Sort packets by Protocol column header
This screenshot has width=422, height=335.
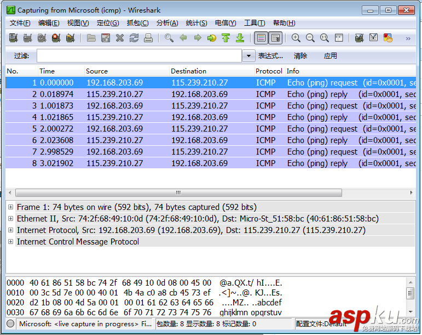(270, 71)
